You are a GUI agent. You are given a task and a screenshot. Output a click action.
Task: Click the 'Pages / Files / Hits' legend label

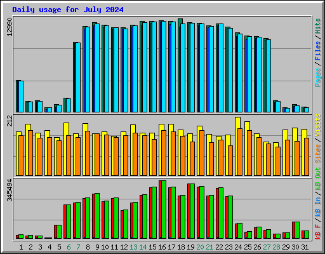pyautogui.click(x=318, y=53)
